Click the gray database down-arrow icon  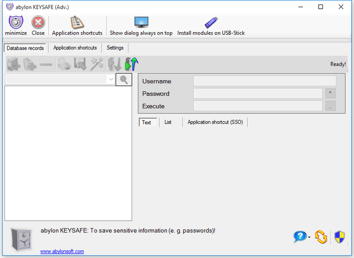point(115,64)
